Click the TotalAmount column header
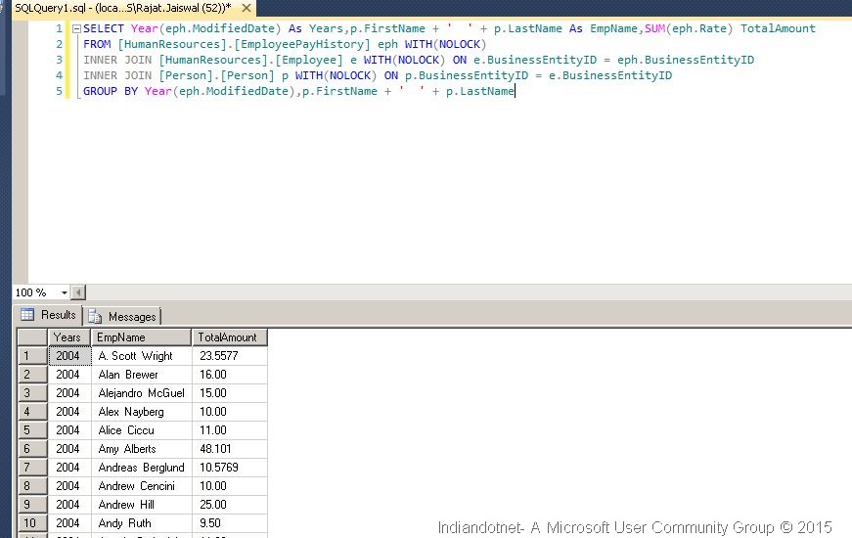The width and height of the screenshot is (852, 538). click(229, 337)
